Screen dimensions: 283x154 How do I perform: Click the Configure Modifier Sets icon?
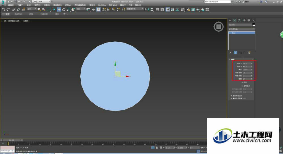[249, 53]
